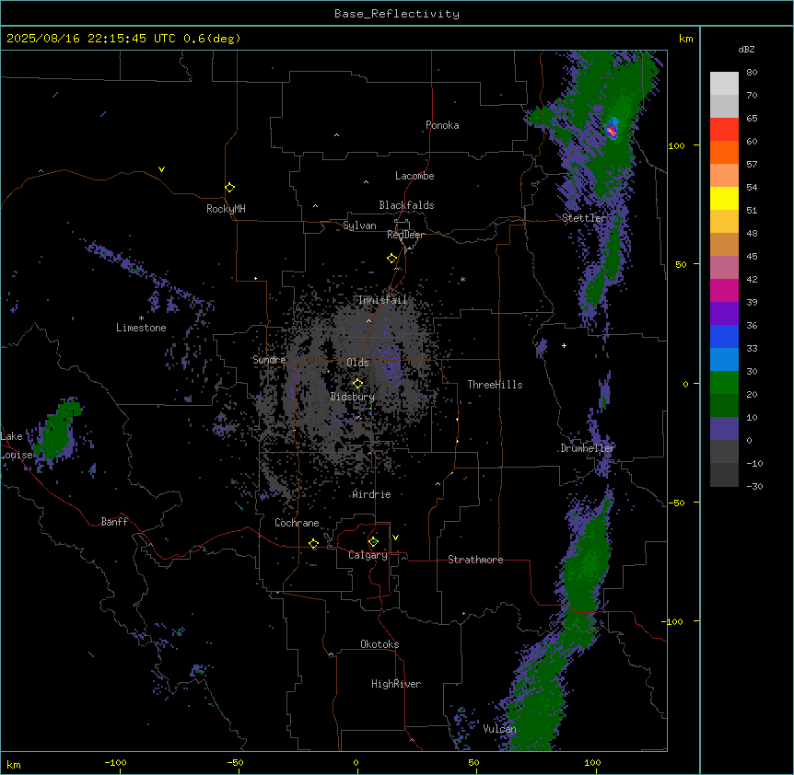Click the Blackfalds city label

tap(406, 205)
